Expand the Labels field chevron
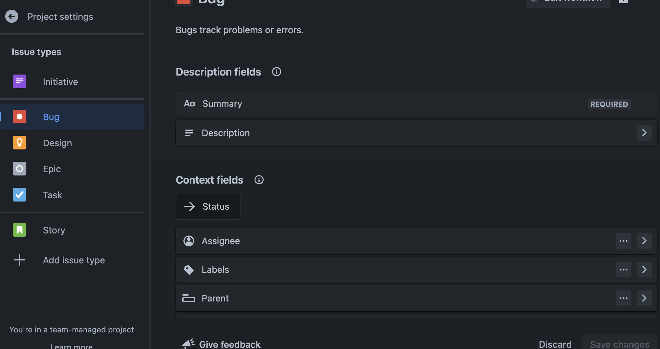The height and width of the screenshot is (349, 660). pyautogui.click(x=644, y=270)
